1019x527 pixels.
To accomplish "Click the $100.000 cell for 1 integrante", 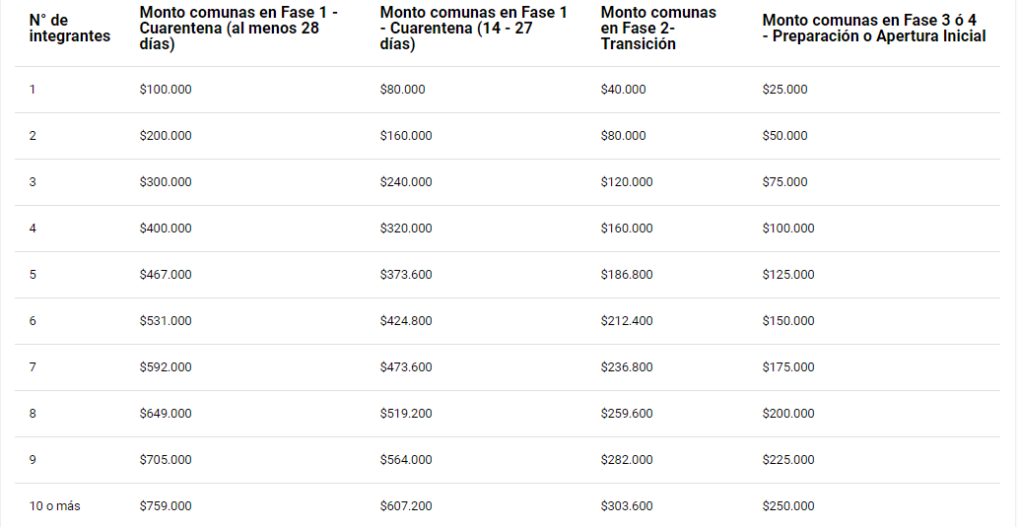I will tap(166, 90).
